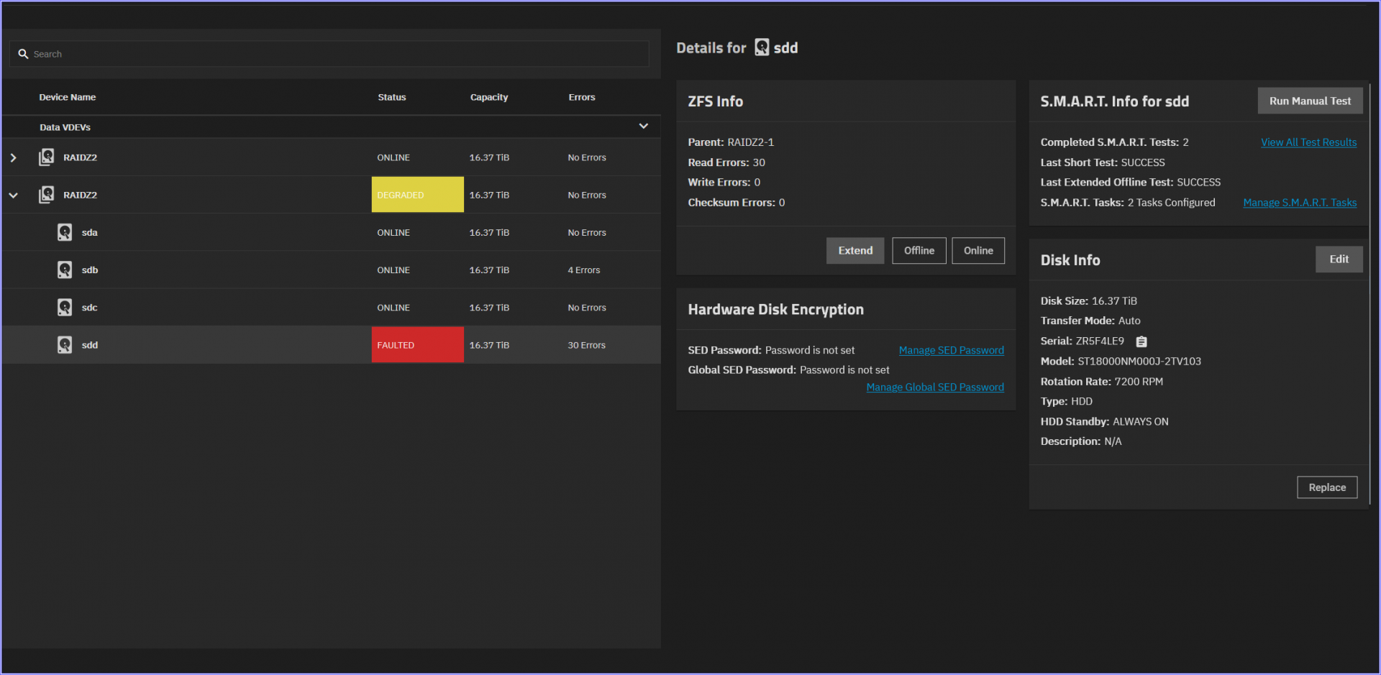Viewport: 1381px width, 675px height.
Task: Click 'Write Errors: 0' line
Action: pos(724,183)
